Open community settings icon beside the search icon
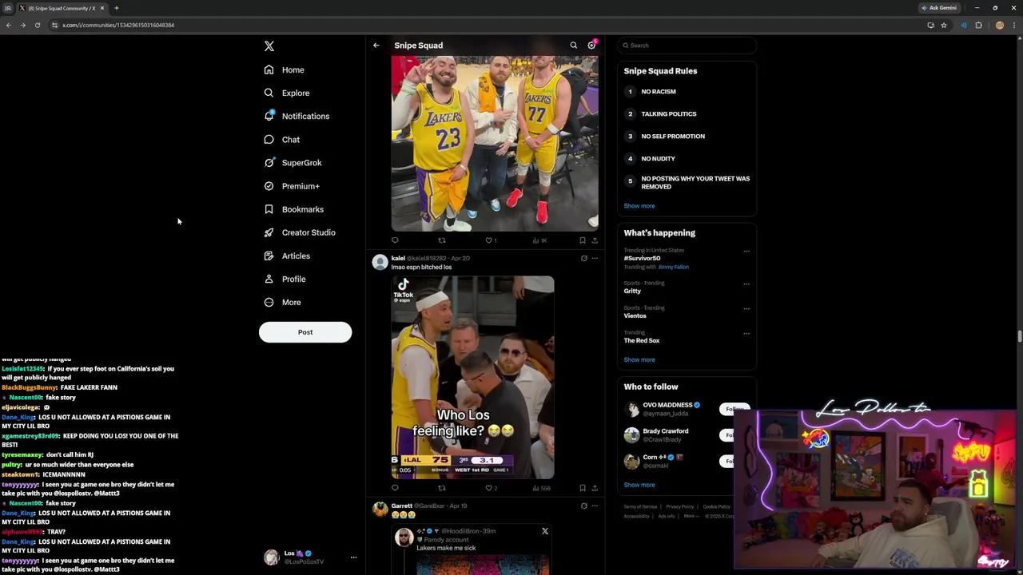 coord(592,46)
